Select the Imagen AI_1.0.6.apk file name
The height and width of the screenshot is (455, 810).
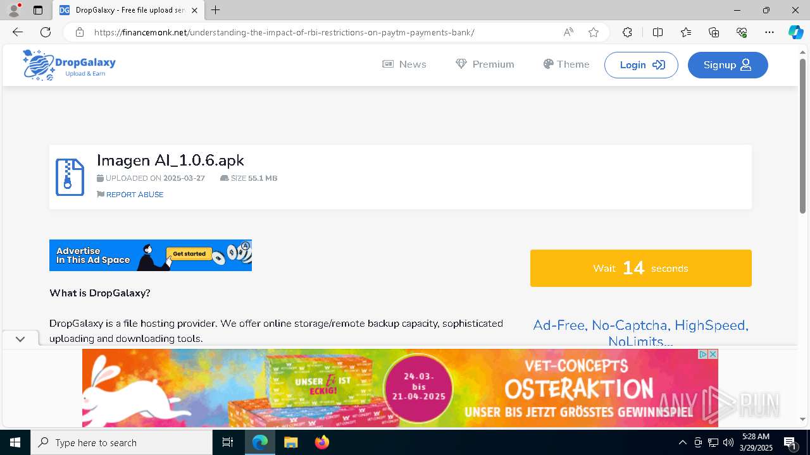click(x=170, y=161)
